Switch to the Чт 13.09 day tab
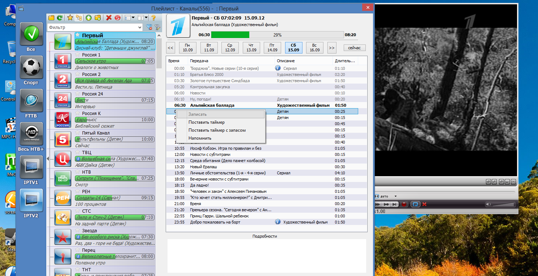The image size is (538, 276). [x=251, y=47]
